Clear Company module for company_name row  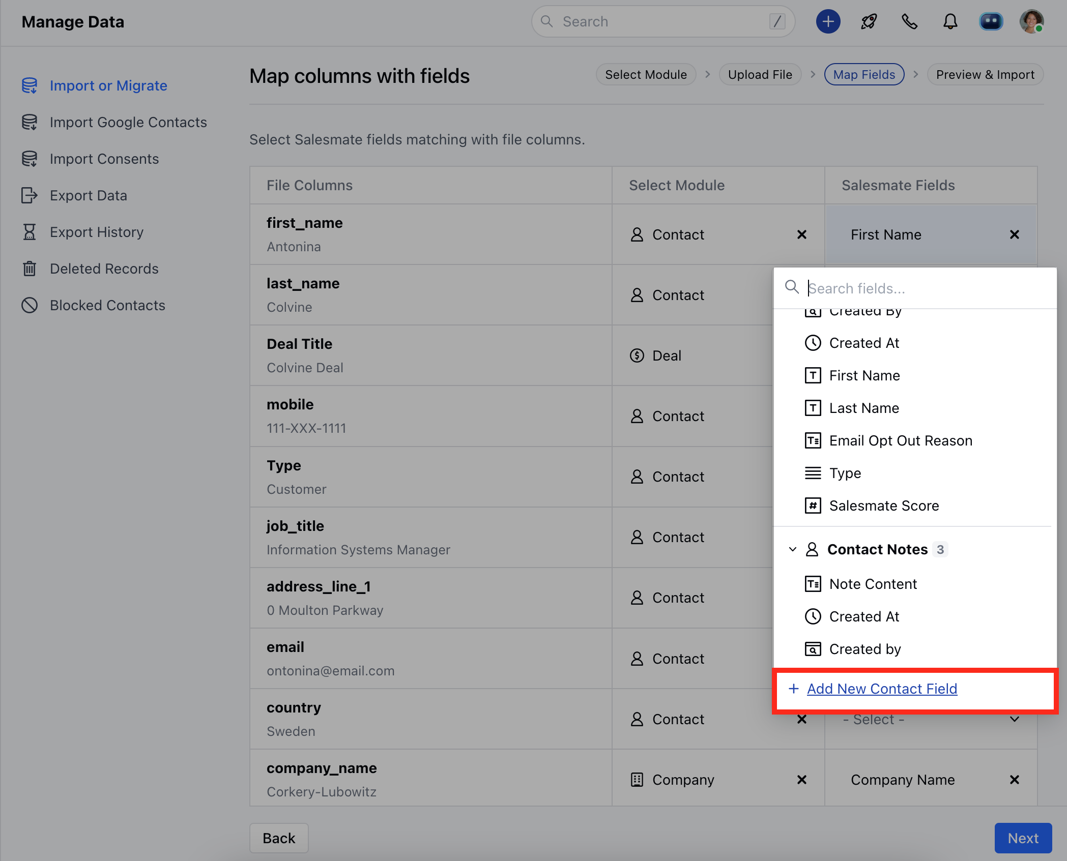801,780
